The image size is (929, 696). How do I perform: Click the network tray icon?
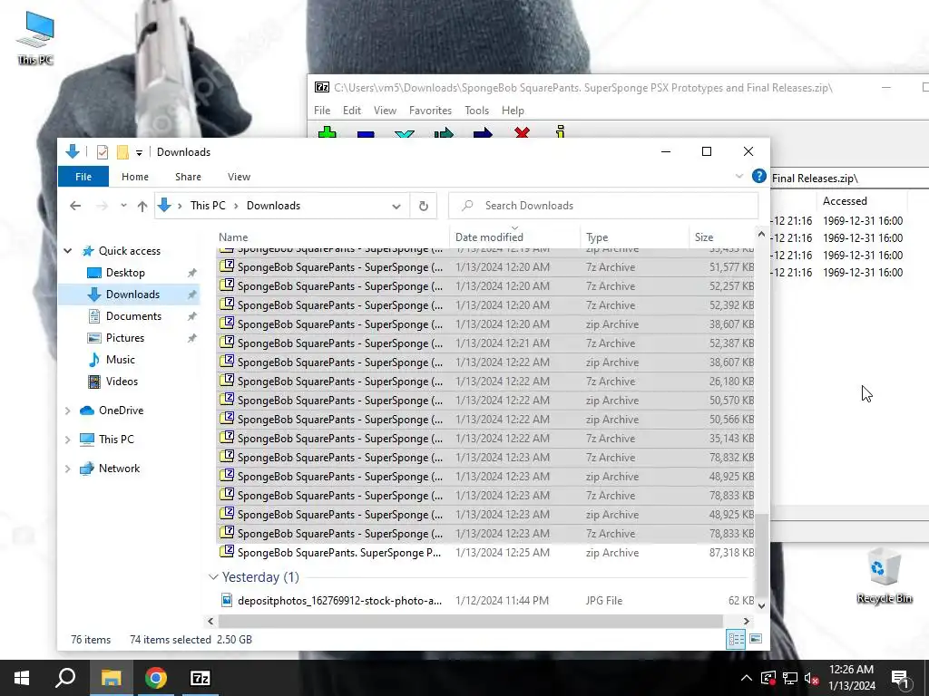790,678
